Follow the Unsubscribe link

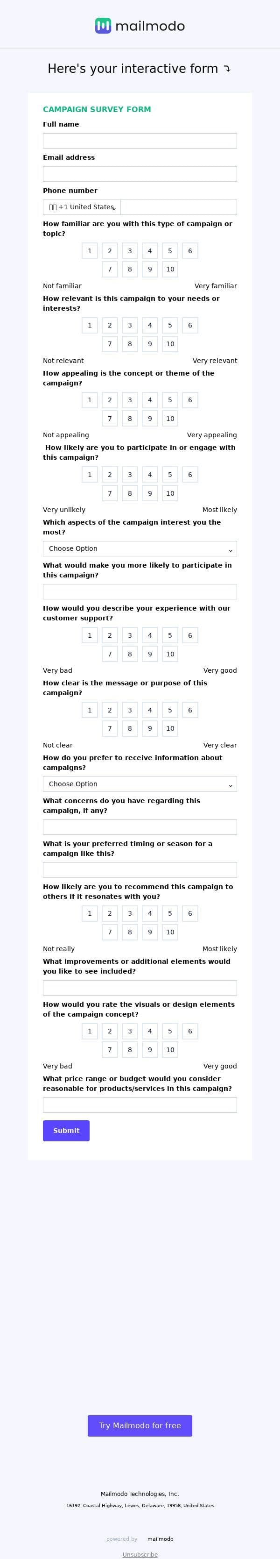pyautogui.click(x=140, y=1554)
